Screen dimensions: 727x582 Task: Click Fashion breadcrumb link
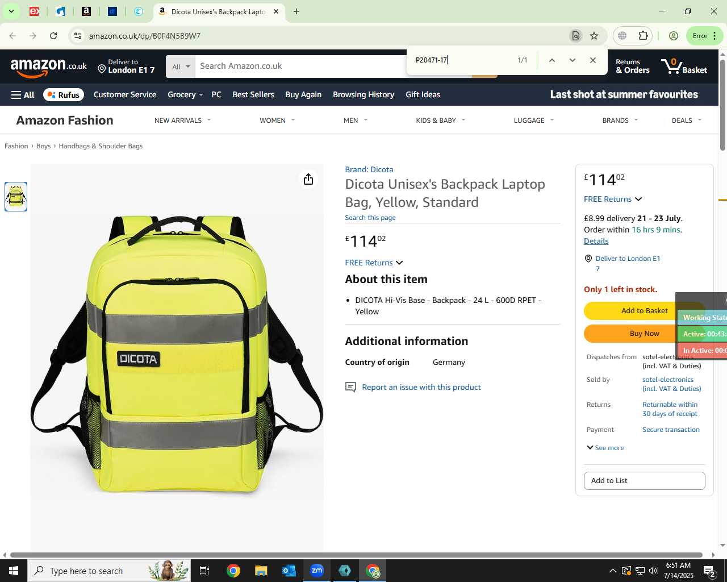point(16,146)
